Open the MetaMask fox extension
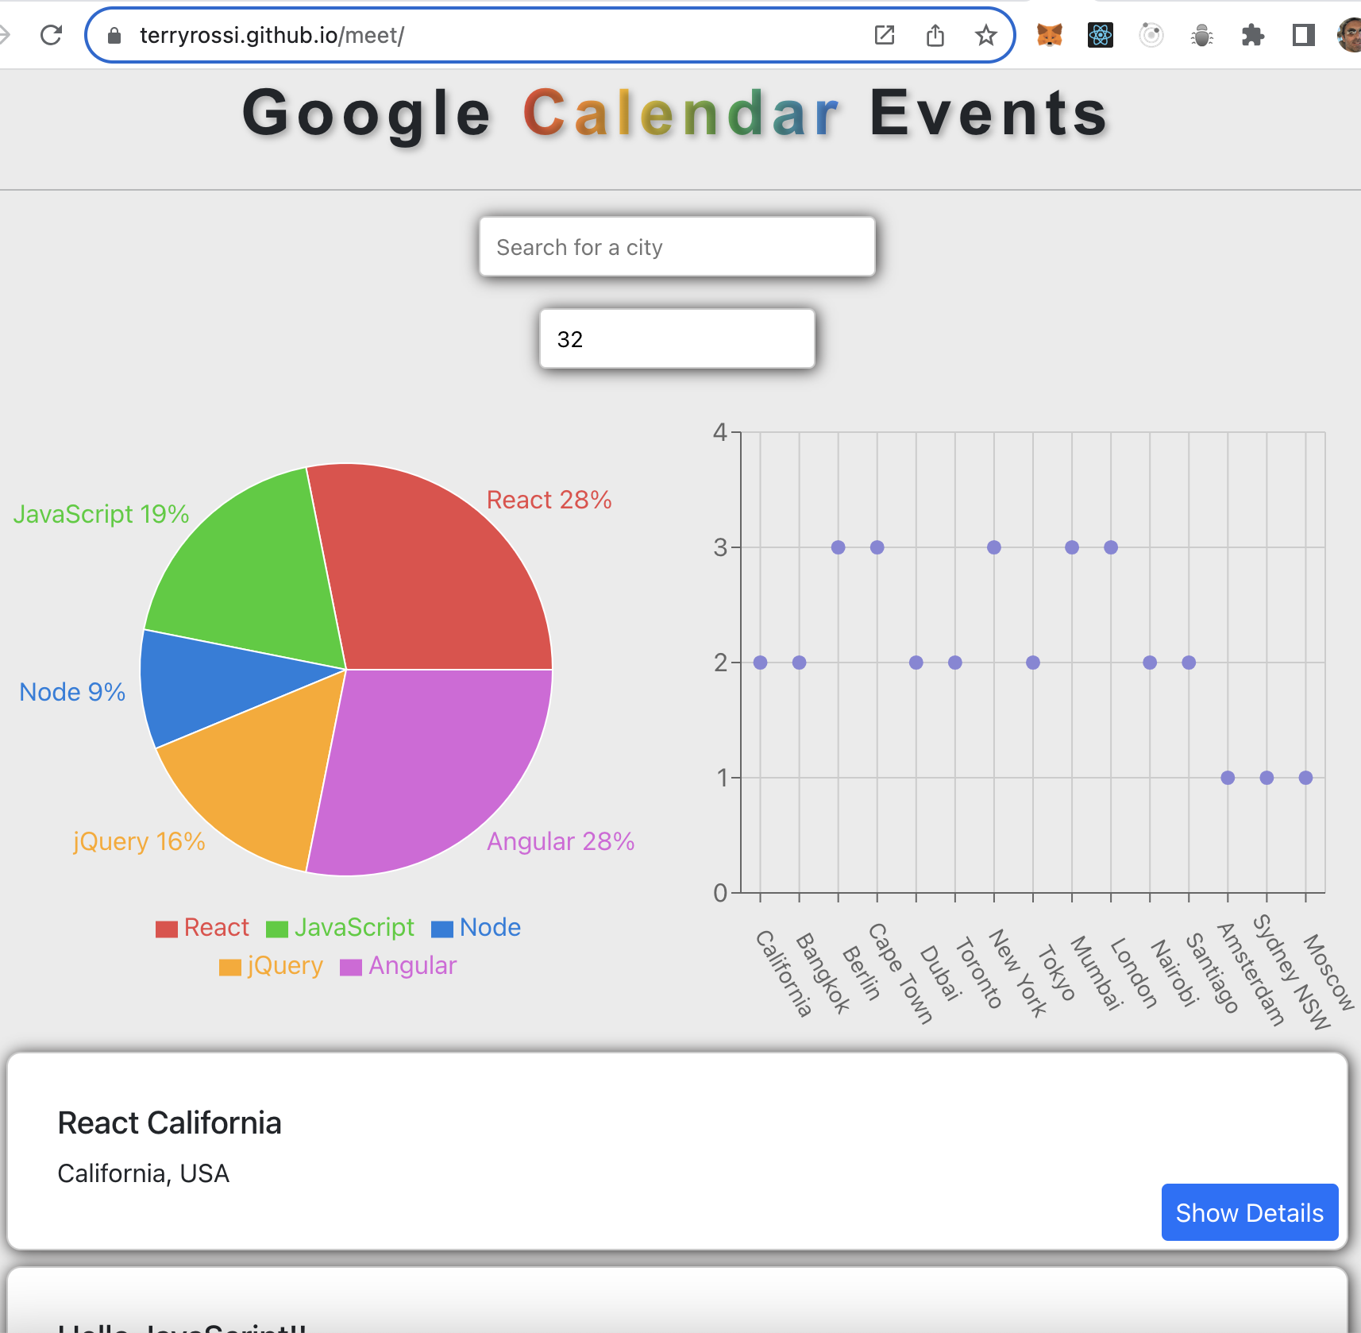 [x=1050, y=35]
